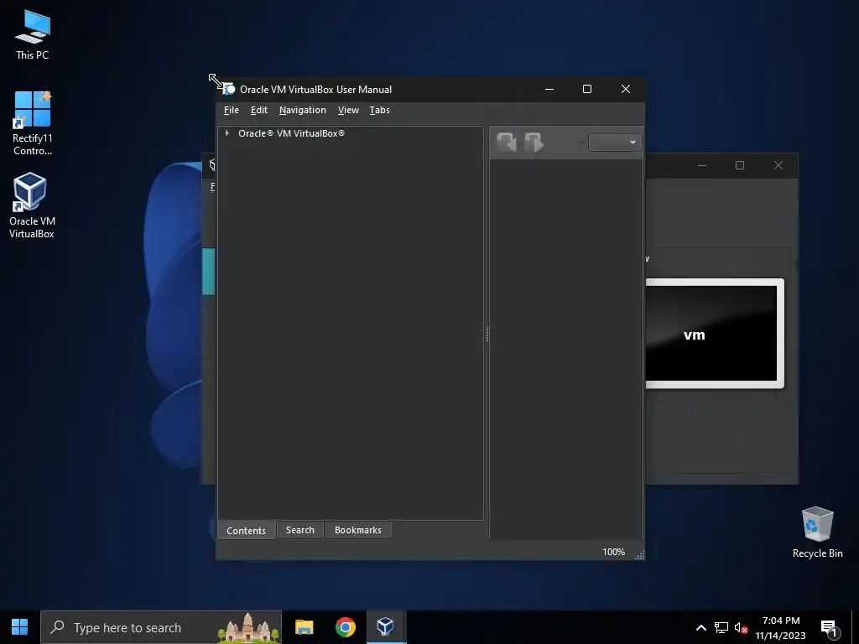Close the background VirtualBox Manager window

click(x=778, y=165)
